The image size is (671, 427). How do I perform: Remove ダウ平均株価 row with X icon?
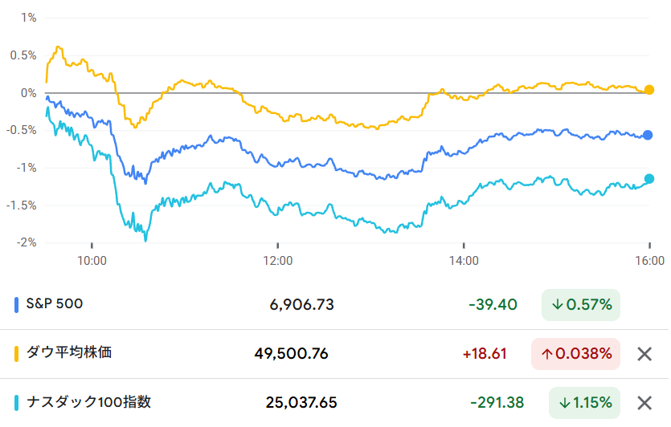[x=644, y=354]
